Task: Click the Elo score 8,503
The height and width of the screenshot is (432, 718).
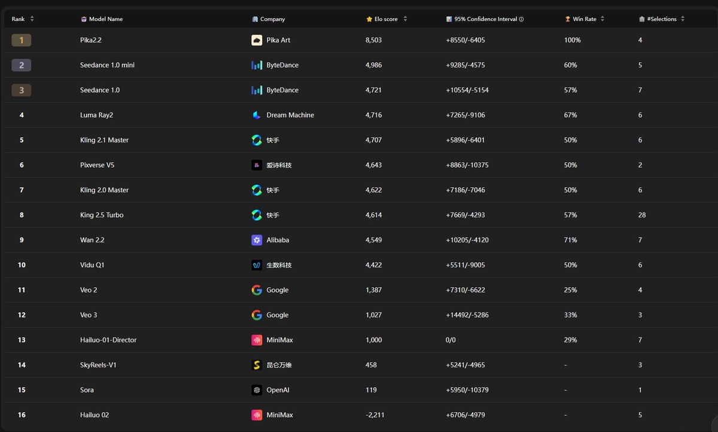Action: point(374,40)
